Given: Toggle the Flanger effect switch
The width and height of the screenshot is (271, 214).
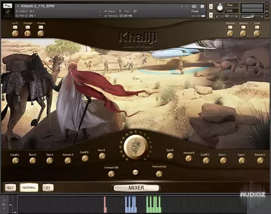Looking at the screenshot, I should click(x=28, y=27).
